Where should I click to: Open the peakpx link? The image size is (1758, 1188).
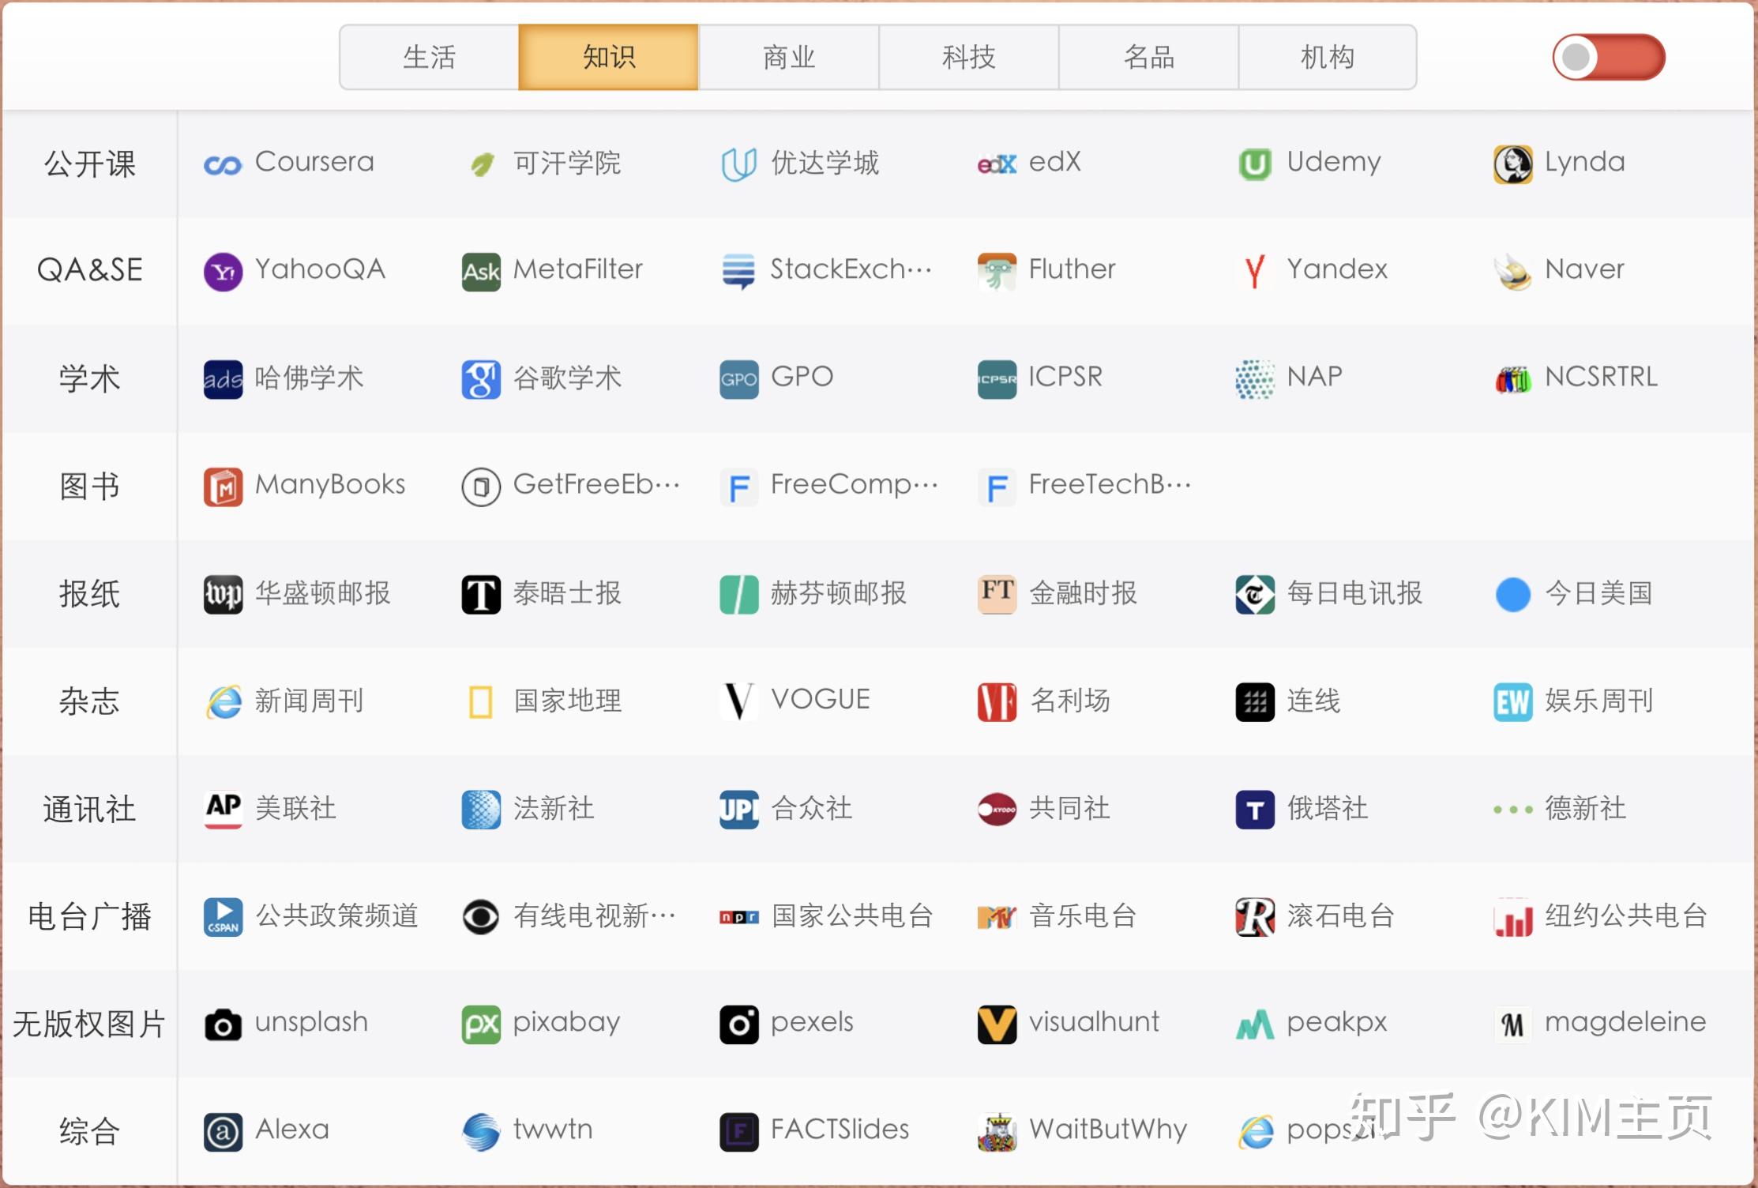[x=1312, y=1024]
